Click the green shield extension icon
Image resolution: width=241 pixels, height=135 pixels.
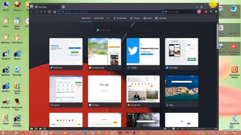(x=216, y=12)
